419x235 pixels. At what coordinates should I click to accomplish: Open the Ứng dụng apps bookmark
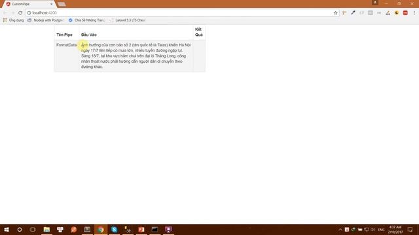pos(13,20)
